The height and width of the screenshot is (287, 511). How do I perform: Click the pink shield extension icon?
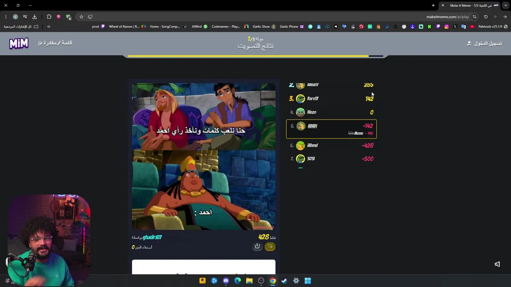tap(59, 17)
